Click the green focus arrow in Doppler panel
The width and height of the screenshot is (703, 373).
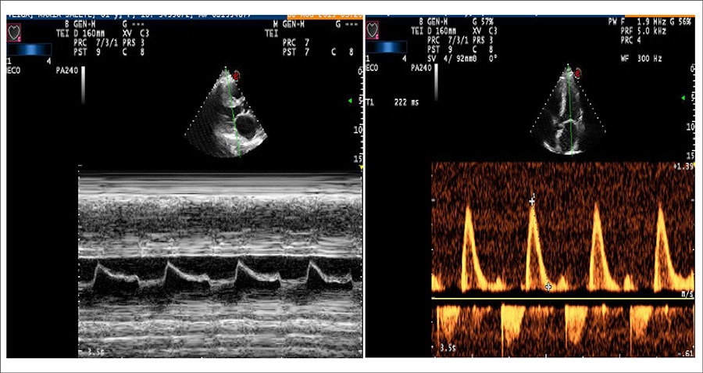pyautogui.click(x=683, y=98)
